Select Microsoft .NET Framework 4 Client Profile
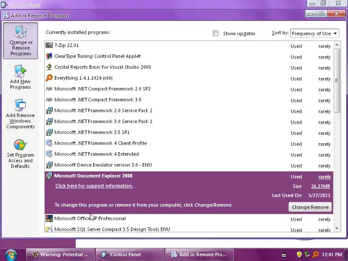 189,144
